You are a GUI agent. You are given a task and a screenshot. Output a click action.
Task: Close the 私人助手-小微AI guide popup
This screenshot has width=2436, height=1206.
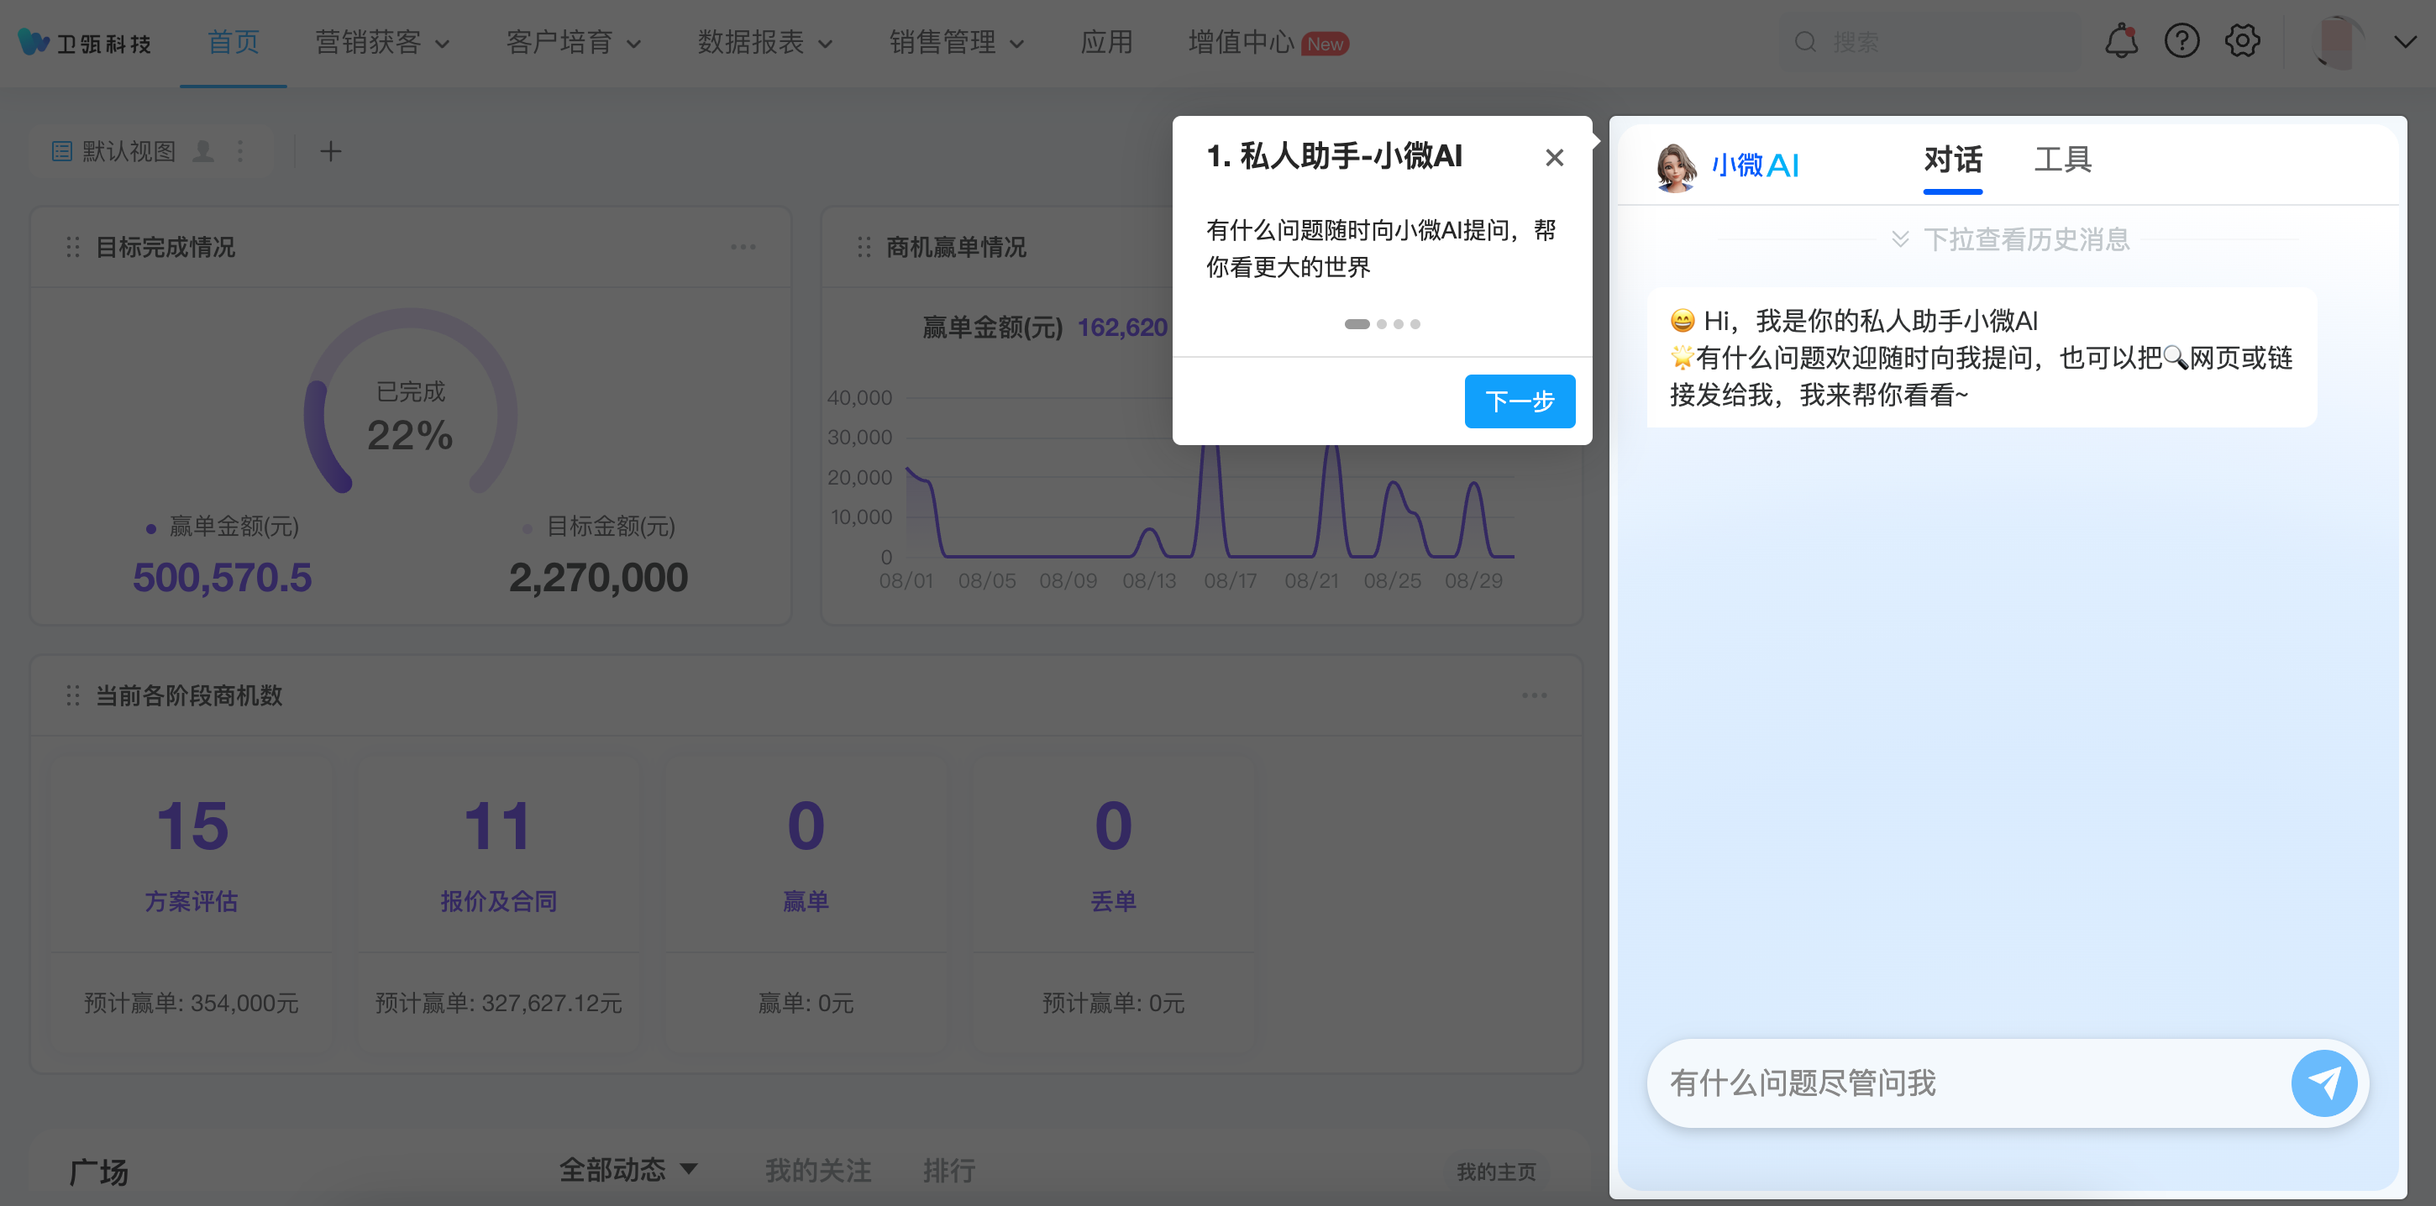click(x=1554, y=158)
